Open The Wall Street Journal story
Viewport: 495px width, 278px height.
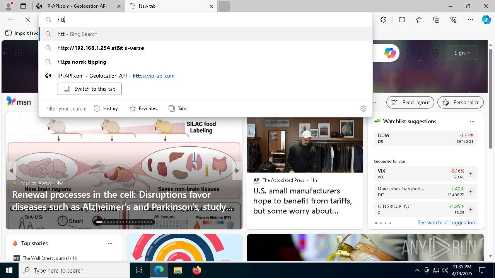[46, 258]
